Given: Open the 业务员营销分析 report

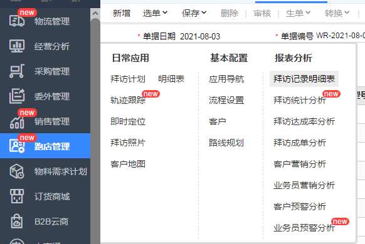Looking at the screenshot, I should coord(304,185).
